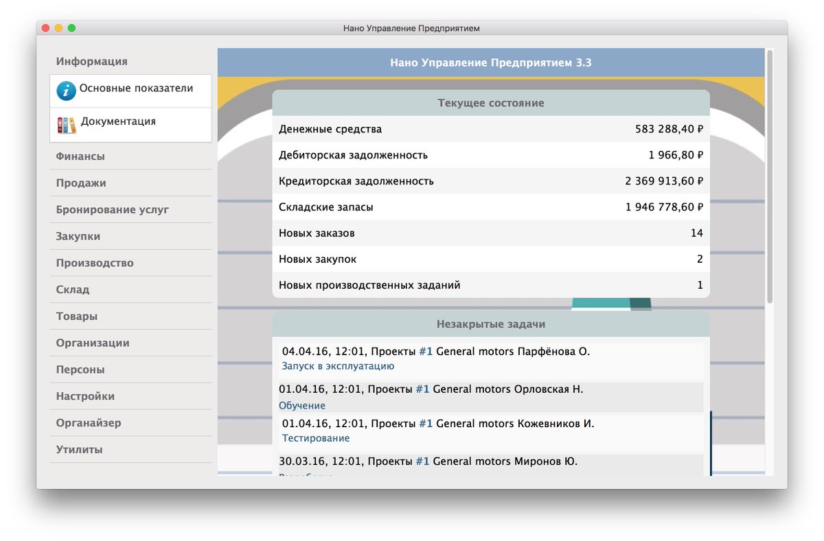The image size is (824, 541).
Task: Click the window's green zoom button
Action: pyautogui.click(x=71, y=28)
